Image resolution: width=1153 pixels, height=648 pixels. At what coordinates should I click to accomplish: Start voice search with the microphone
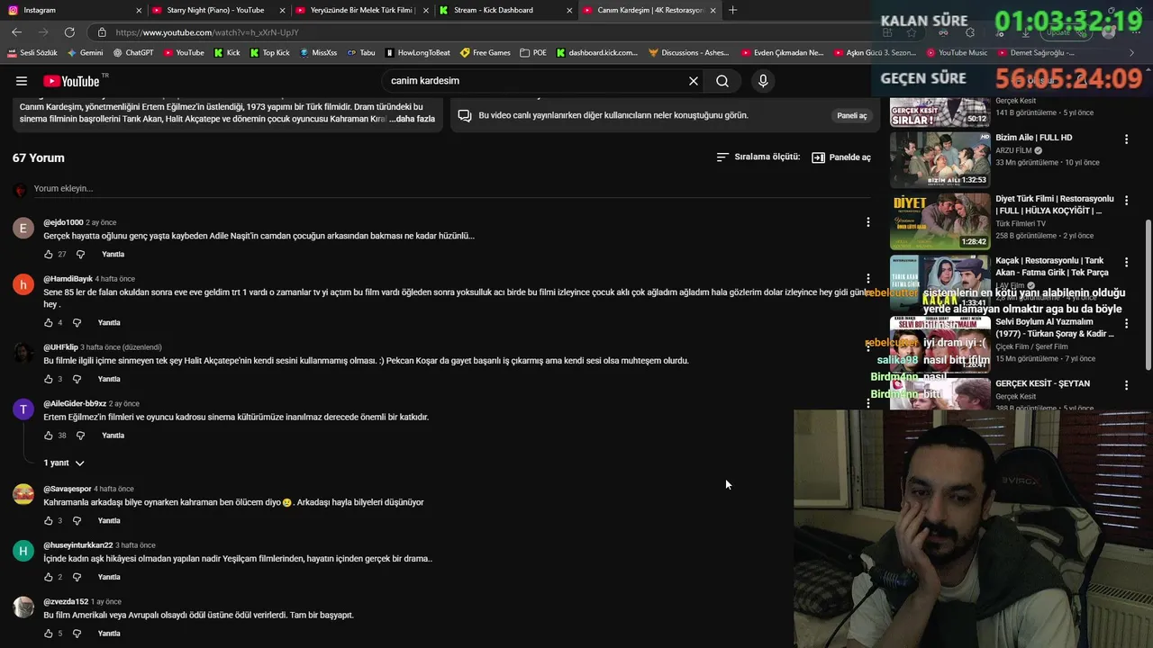[763, 81]
